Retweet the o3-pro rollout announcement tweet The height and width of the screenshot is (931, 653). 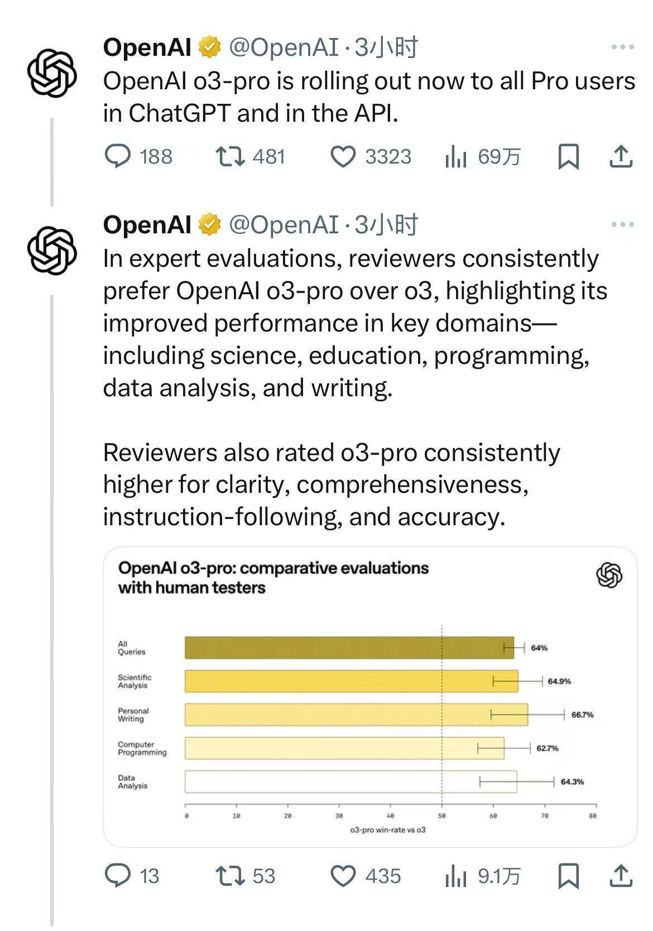250,157
